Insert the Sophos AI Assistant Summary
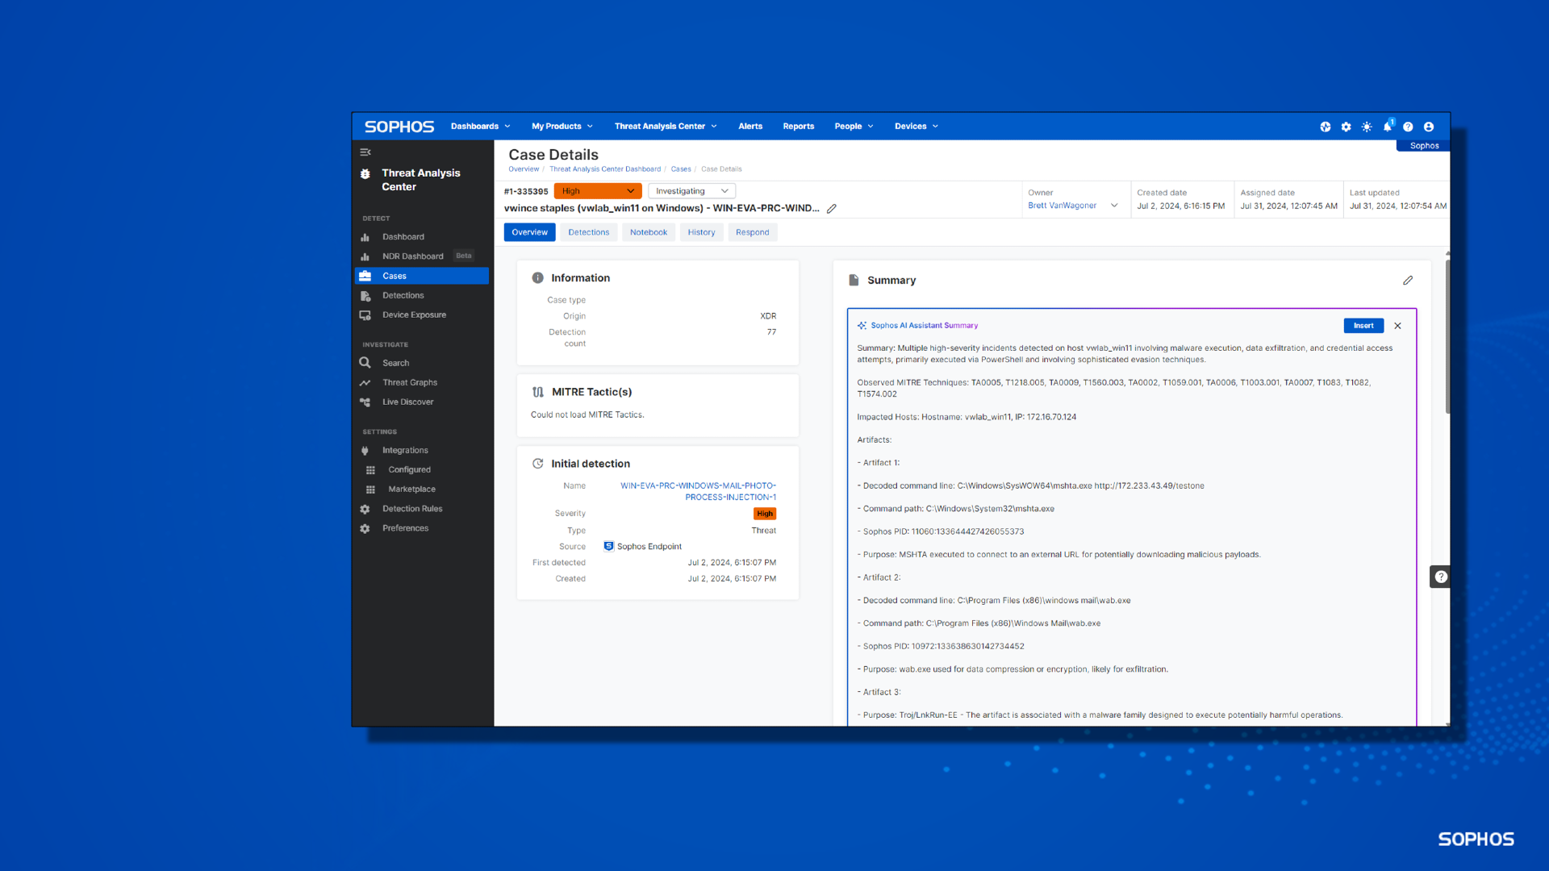This screenshot has width=1549, height=871. (1363, 325)
